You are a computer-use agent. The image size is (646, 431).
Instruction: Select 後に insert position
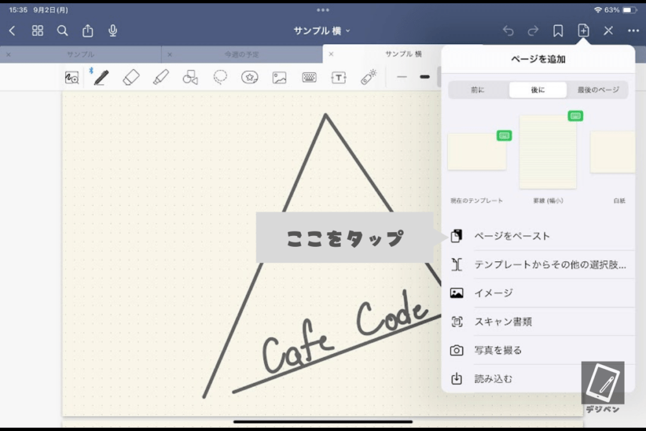tap(537, 90)
